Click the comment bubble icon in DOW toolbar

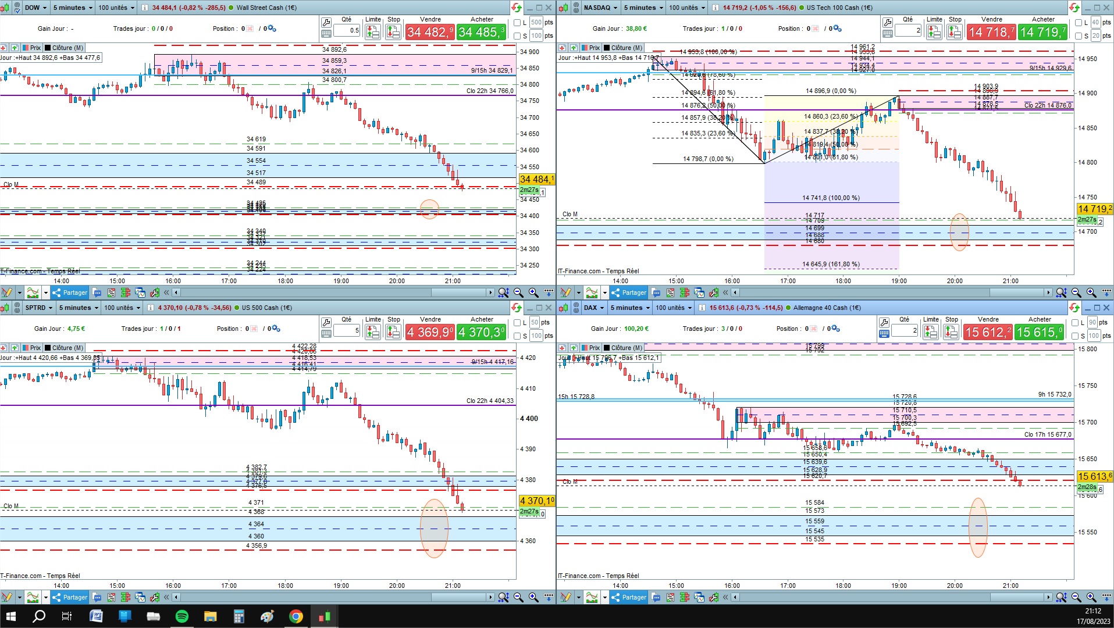coord(97,292)
